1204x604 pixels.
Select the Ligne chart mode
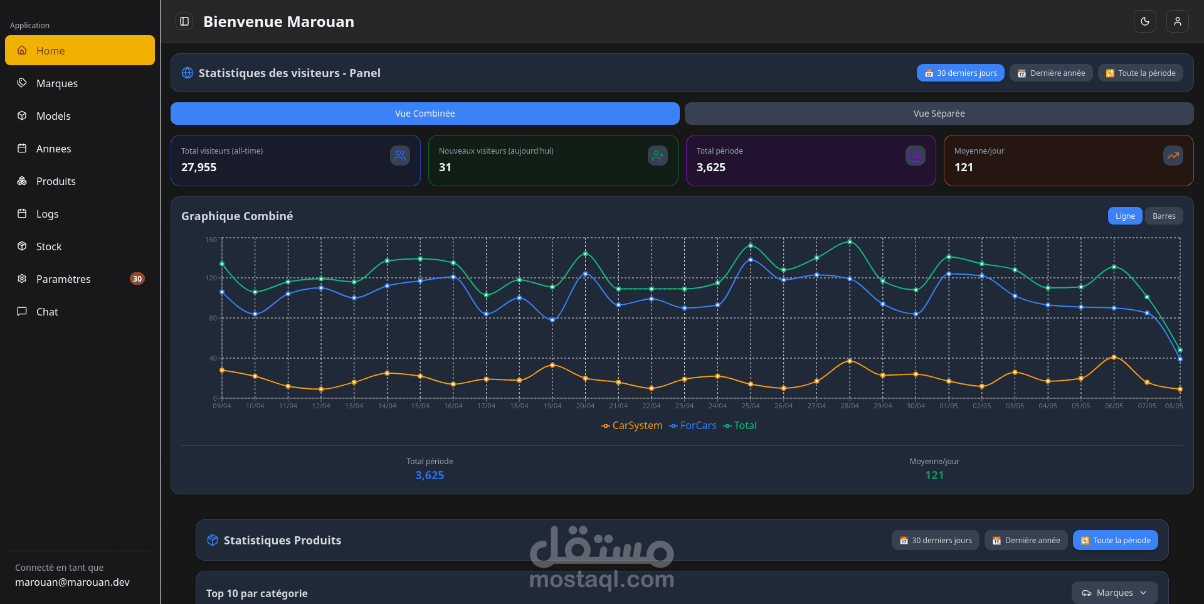coord(1125,216)
